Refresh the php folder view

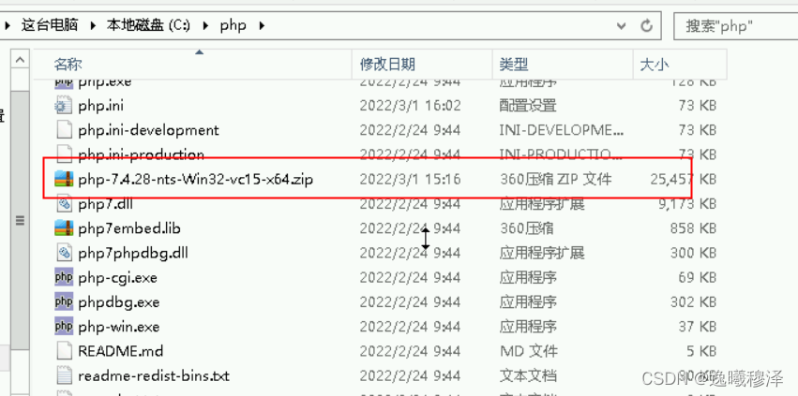click(646, 25)
